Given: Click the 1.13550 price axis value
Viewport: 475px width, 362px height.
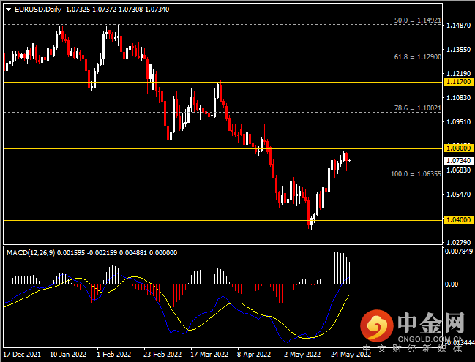Looking at the screenshot, I should point(459,49).
